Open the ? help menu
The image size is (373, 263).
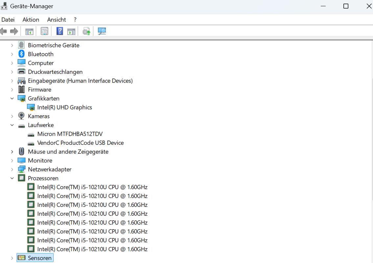tap(75, 20)
